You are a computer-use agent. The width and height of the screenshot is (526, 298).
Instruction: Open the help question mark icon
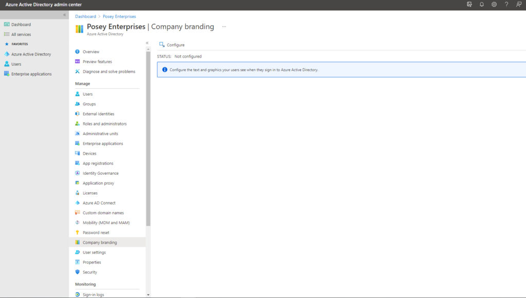tap(506, 4)
